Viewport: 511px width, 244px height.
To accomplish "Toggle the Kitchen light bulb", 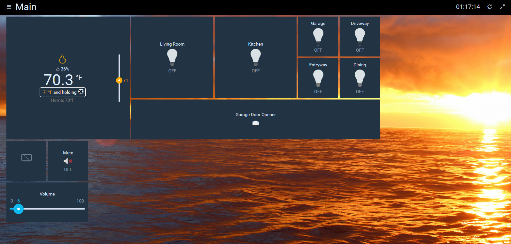I will 256,57.
